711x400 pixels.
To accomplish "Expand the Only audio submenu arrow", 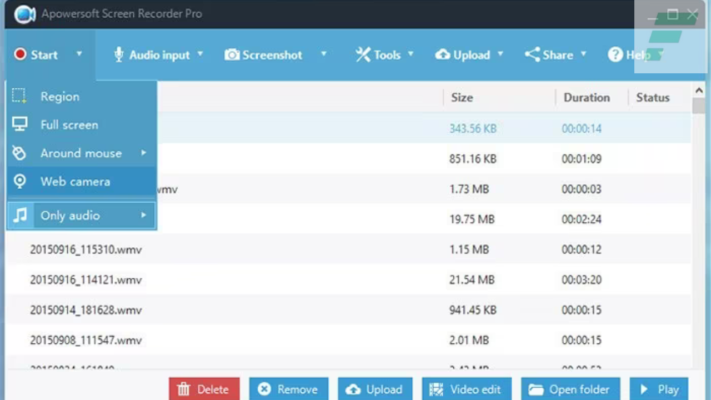I will click(x=143, y=215).
